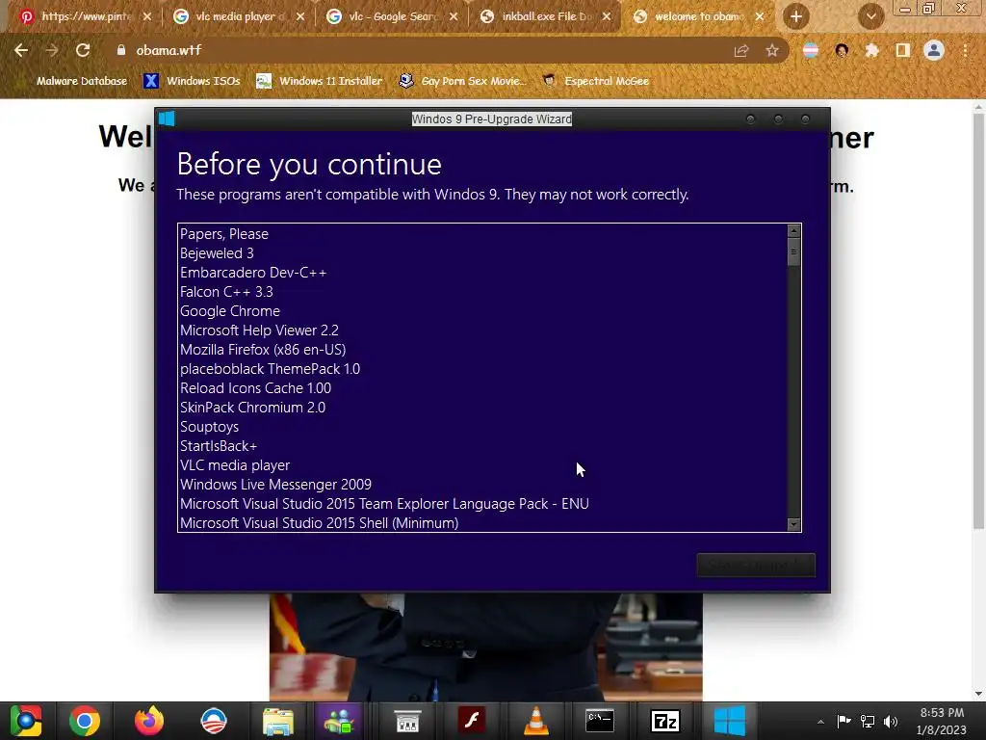This screenshot has width=986, height=740.
Task: Click the program list scrollbar thumb
Action: coord(793,252)
